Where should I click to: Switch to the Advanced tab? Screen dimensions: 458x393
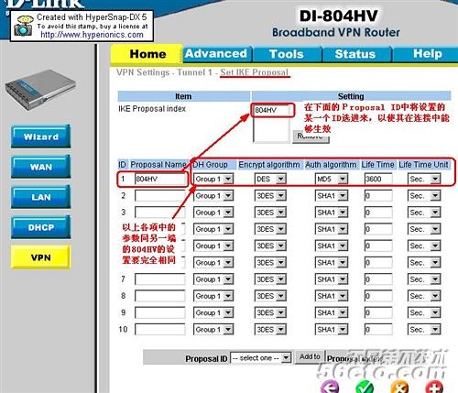(x=216, y=54)
